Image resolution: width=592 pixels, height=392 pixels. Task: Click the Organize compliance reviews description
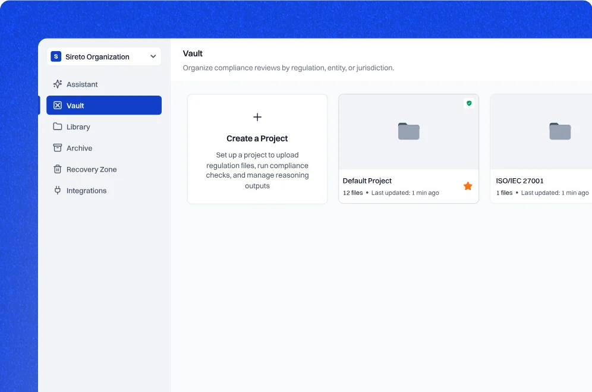click(288, 68)
